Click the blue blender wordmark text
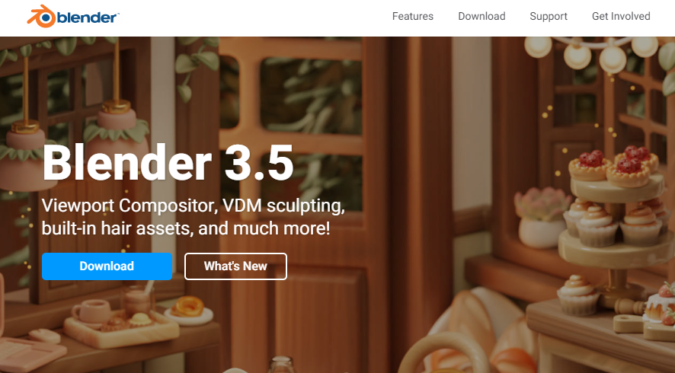Screen dimensions: 675x373 tap(88, 18)
